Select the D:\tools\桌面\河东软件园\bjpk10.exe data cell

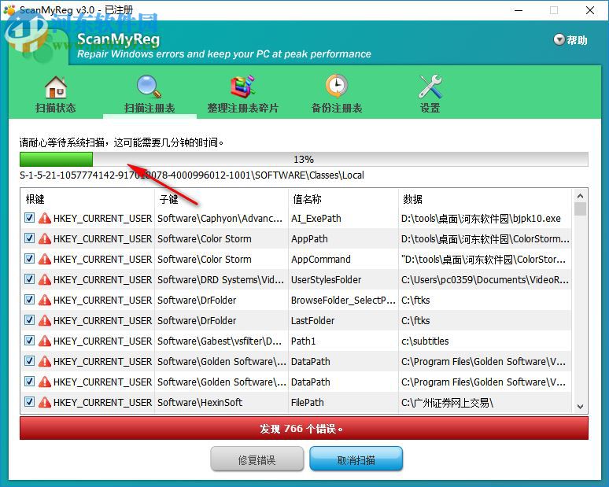(x=481, y=219)
